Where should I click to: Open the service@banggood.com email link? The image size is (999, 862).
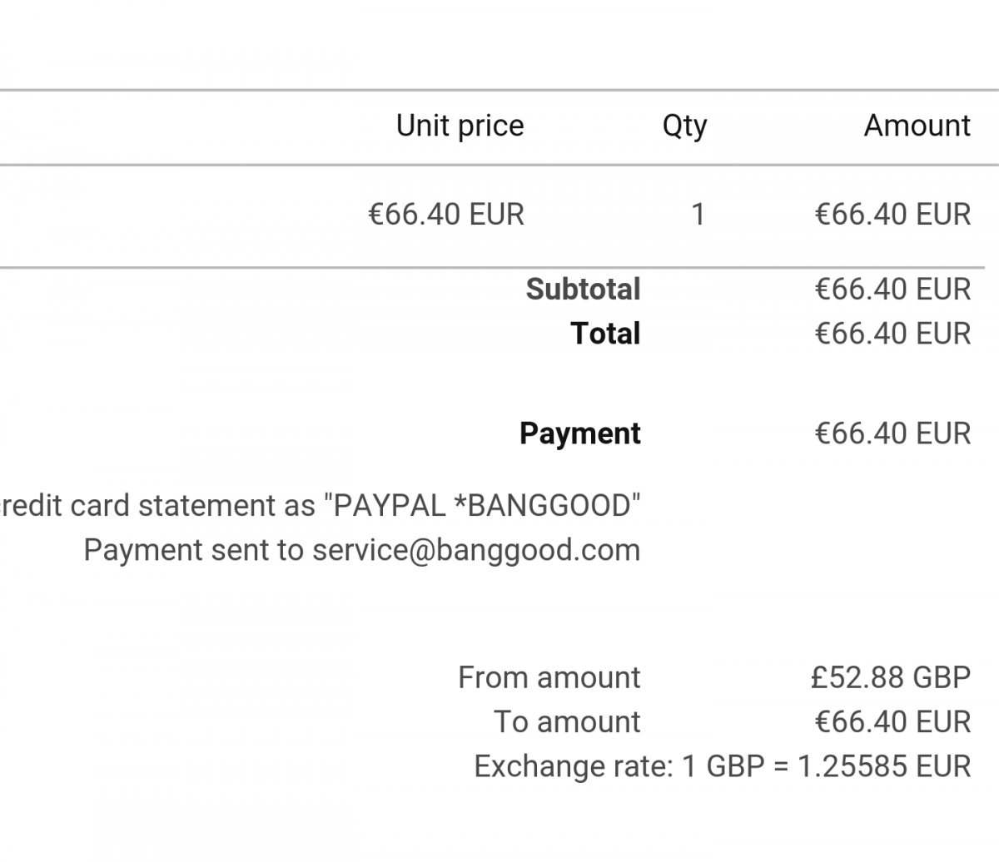pyautogui.click(x=476, y=551)
